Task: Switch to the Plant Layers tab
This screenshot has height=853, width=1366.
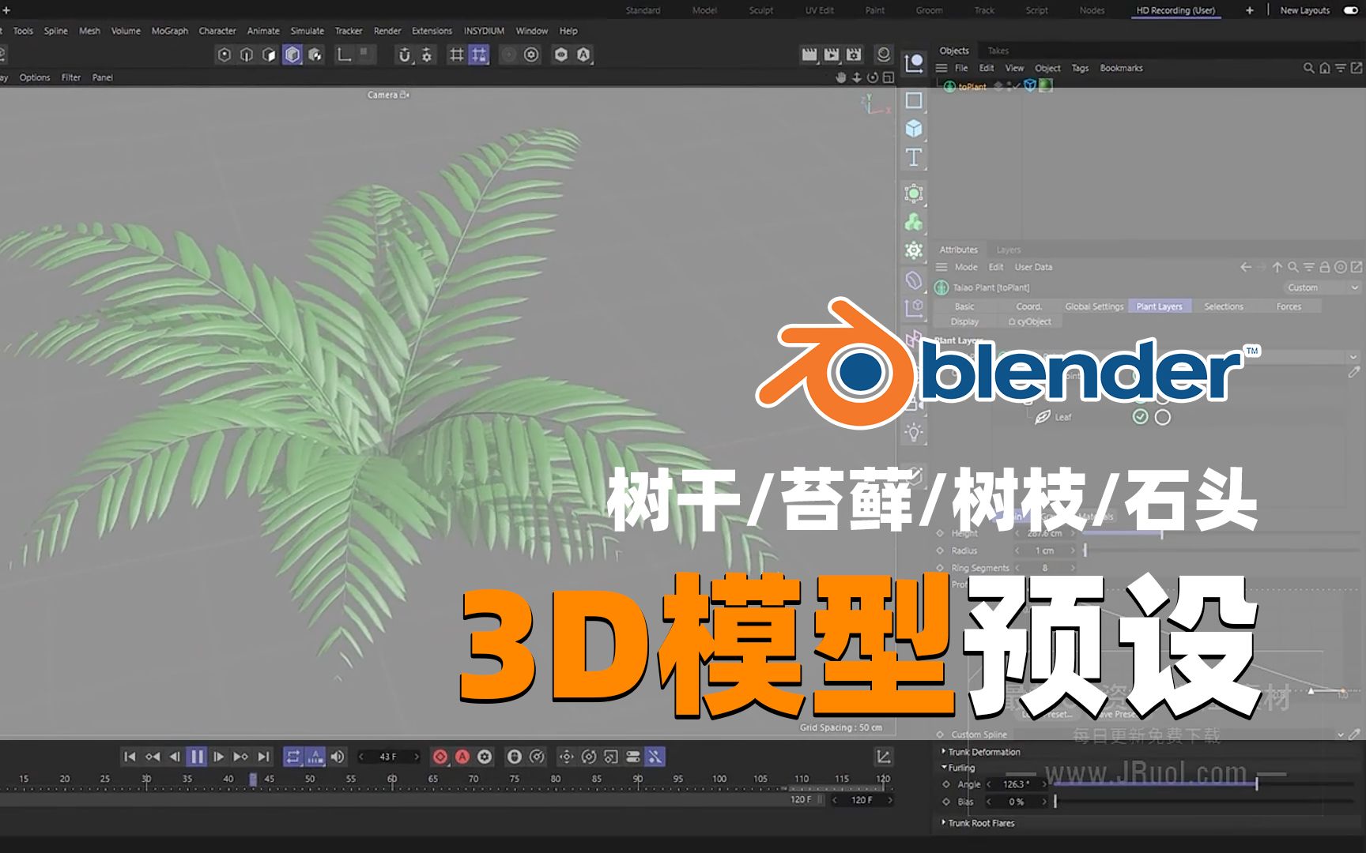Action: [x=1160, y=306]
